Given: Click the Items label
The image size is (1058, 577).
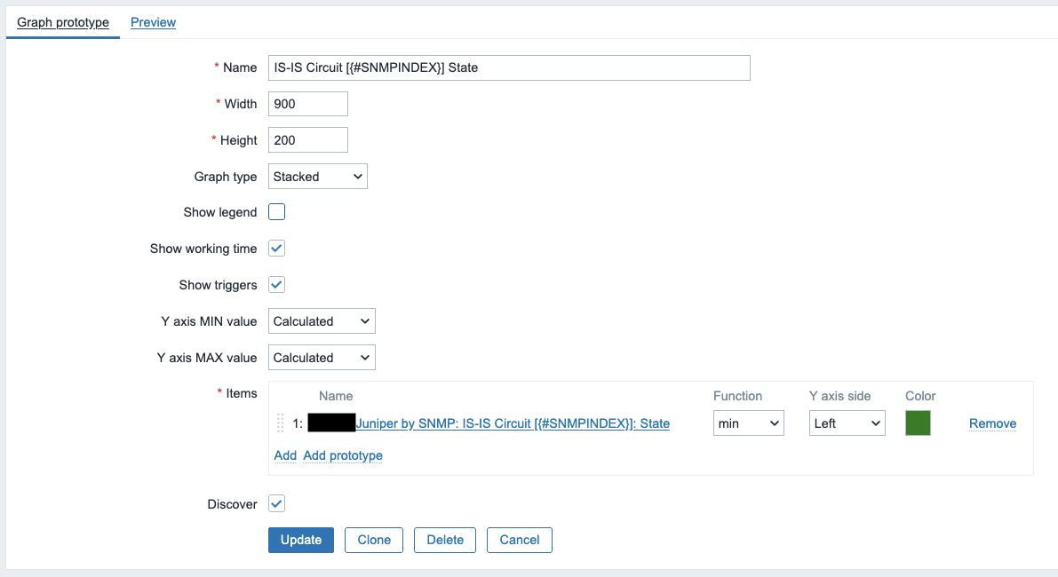Looking at the screenshot, I should 242,393.
